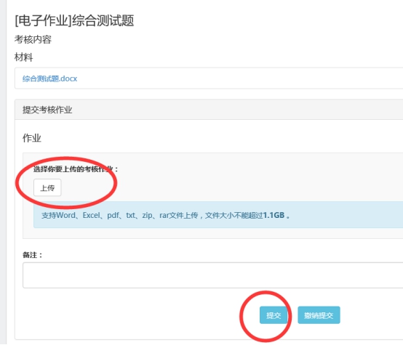The image size is (403, 345).
Task: Click the 撤销提交 withdraw submission button
Action: point(319,315)
